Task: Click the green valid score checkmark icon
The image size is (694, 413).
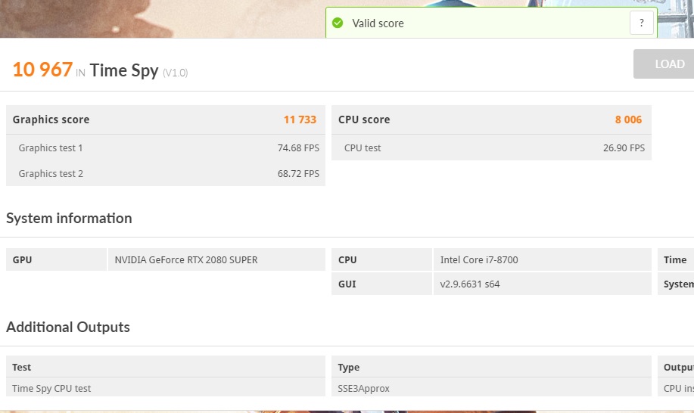Action: [x=338, y=23]
